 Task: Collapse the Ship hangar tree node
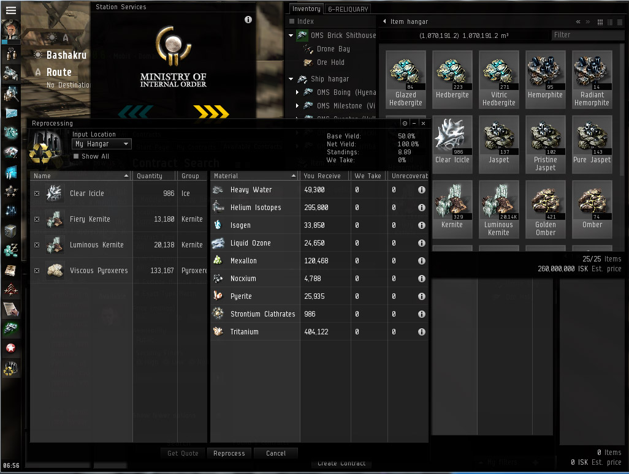[x=291, y=80]
